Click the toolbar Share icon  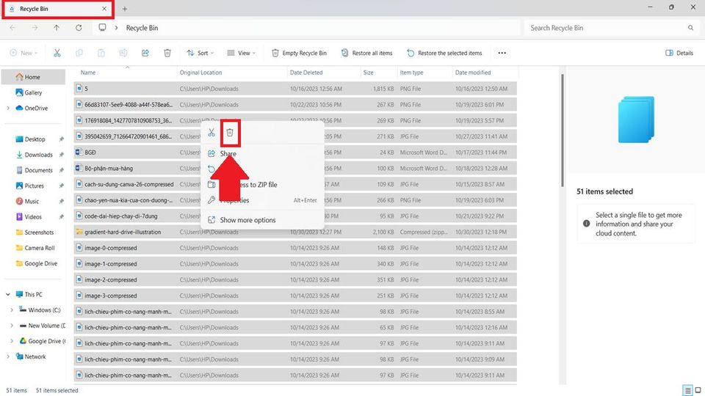(145, 53)
